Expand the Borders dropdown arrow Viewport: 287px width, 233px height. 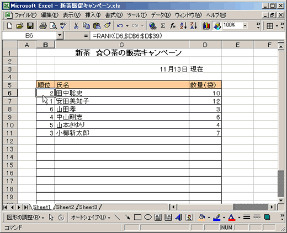(277, 26)
